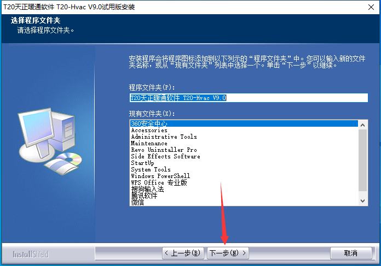Select 360安全中心 in existing folders list
This screenshot has height=266, width=381.
point(244,123)
